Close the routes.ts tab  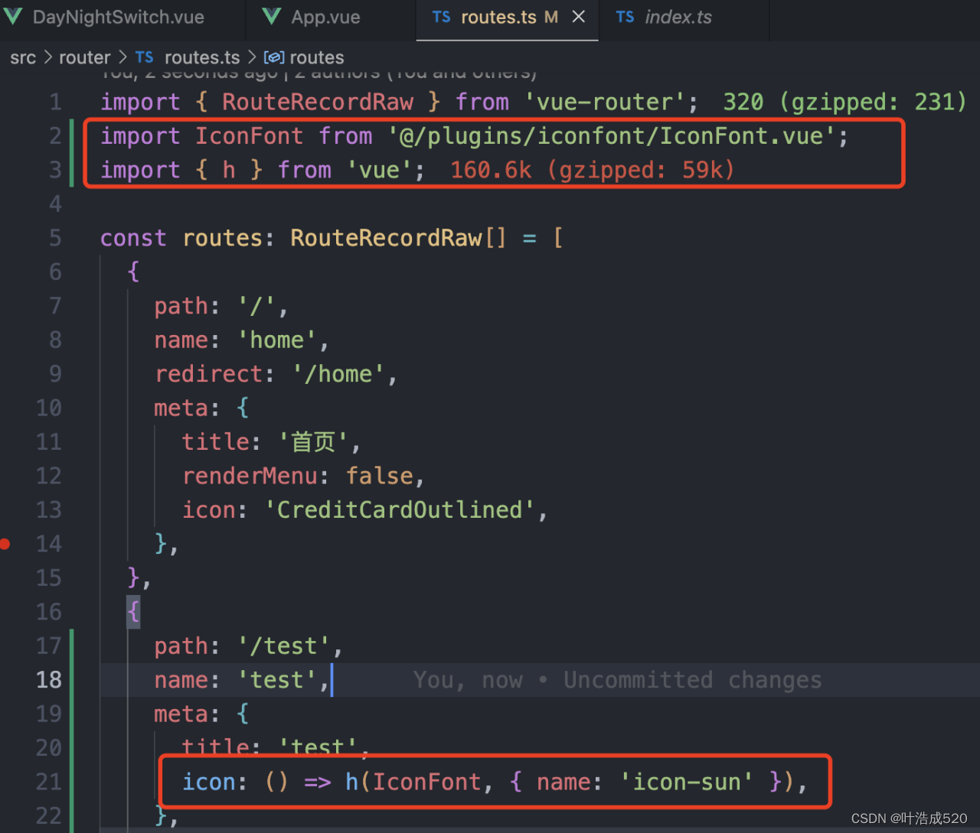tap(579, 17)
